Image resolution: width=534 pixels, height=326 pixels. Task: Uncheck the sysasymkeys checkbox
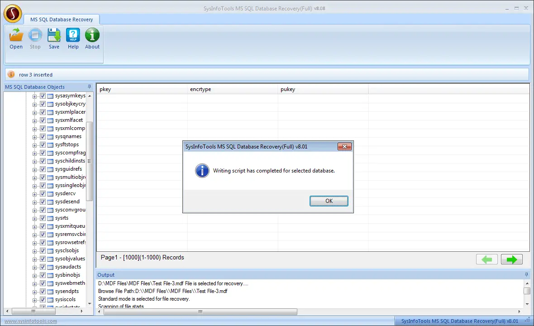click(x=43, y=96)
